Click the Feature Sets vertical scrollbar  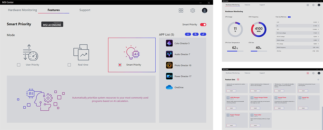click(322, 113)
